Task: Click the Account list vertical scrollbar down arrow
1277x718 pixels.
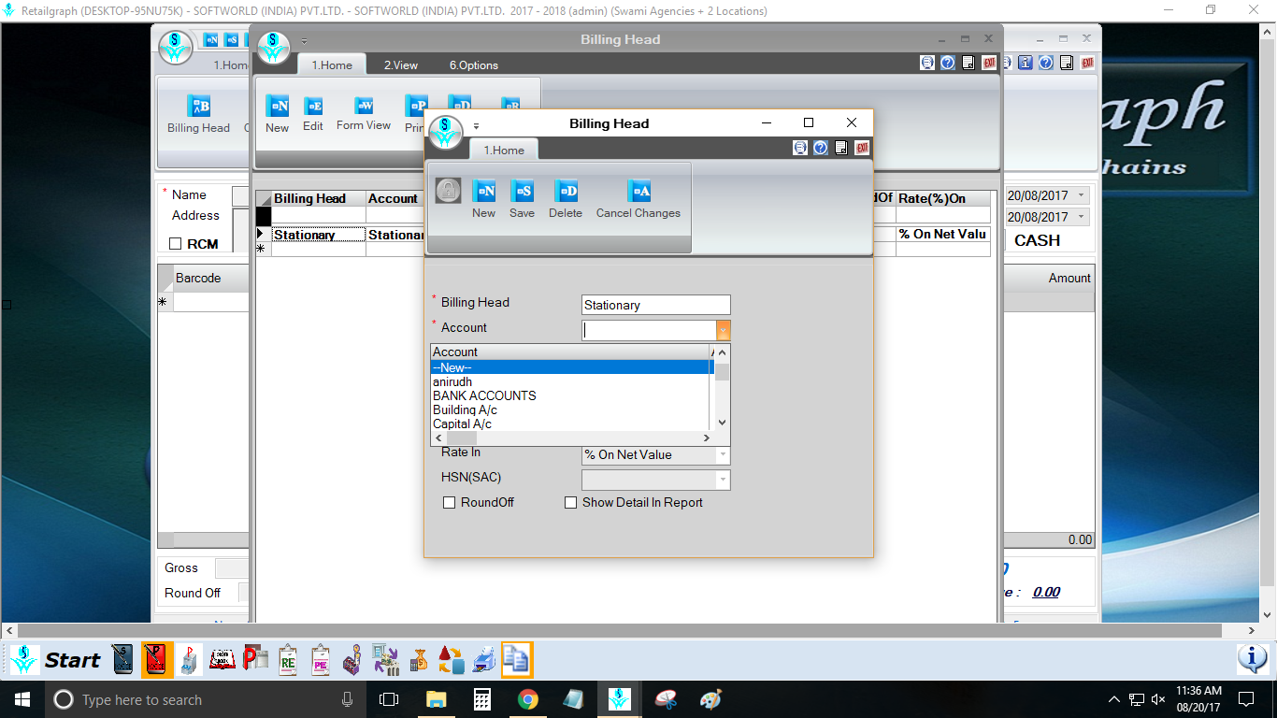Action: 722,423
